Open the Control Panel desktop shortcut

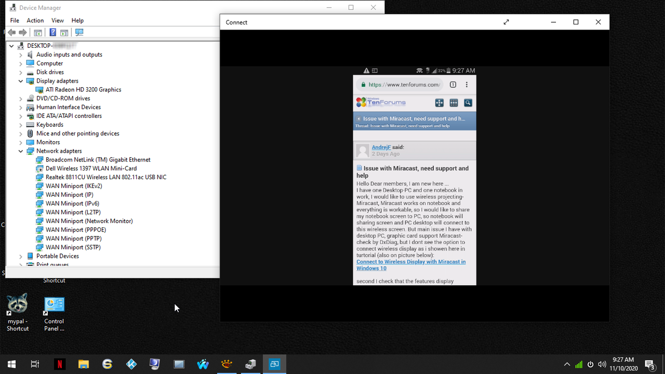(x=54, y=314)
